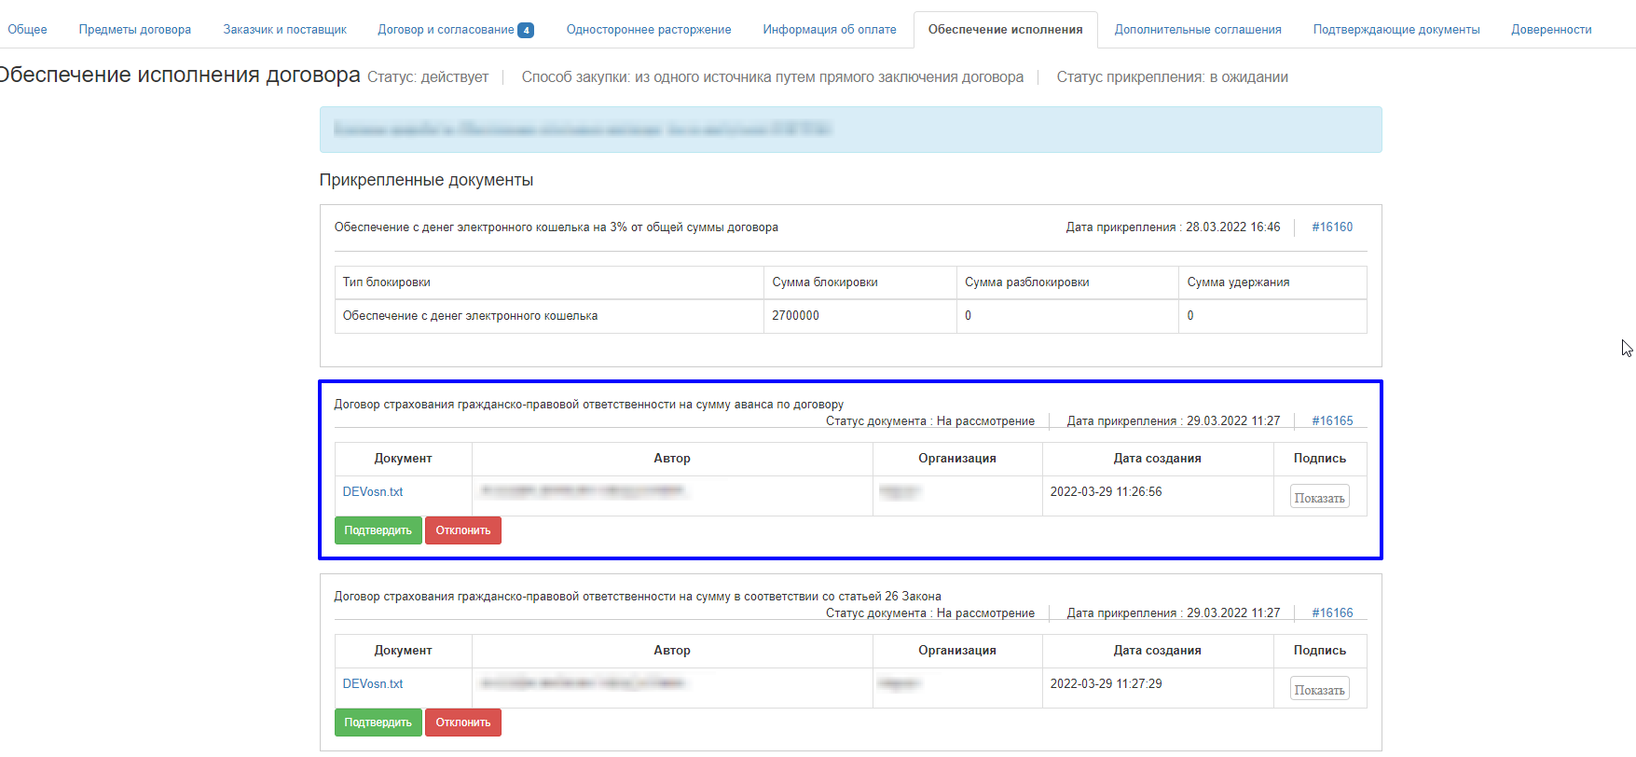
Task: Go to Договор и согласование tab
Action: [446, 30]
